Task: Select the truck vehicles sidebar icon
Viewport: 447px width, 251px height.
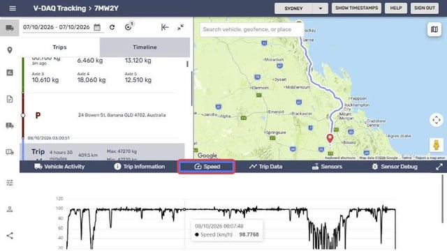Action: click(10, 28)
